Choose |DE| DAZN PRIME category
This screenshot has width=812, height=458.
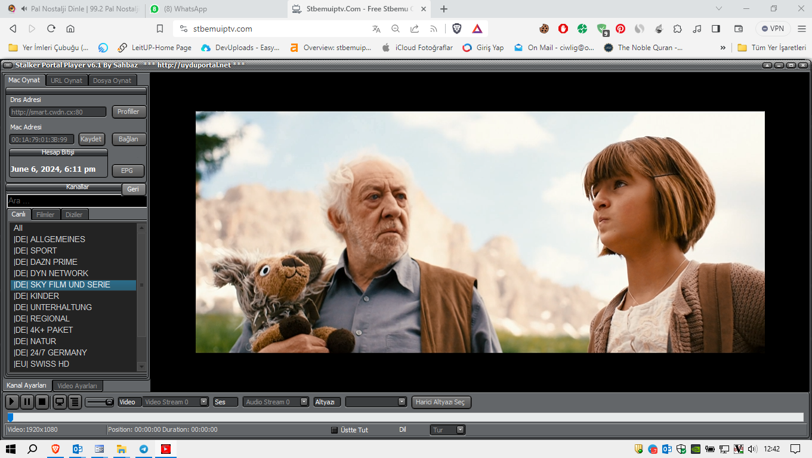point(73,262)
